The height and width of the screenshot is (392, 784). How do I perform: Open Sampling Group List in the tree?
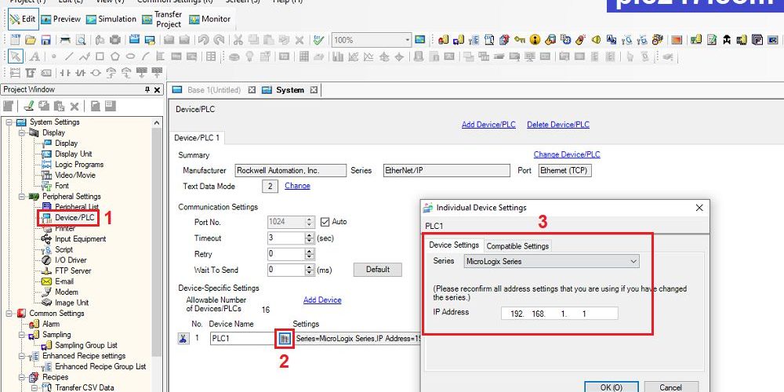click(86, 345)
